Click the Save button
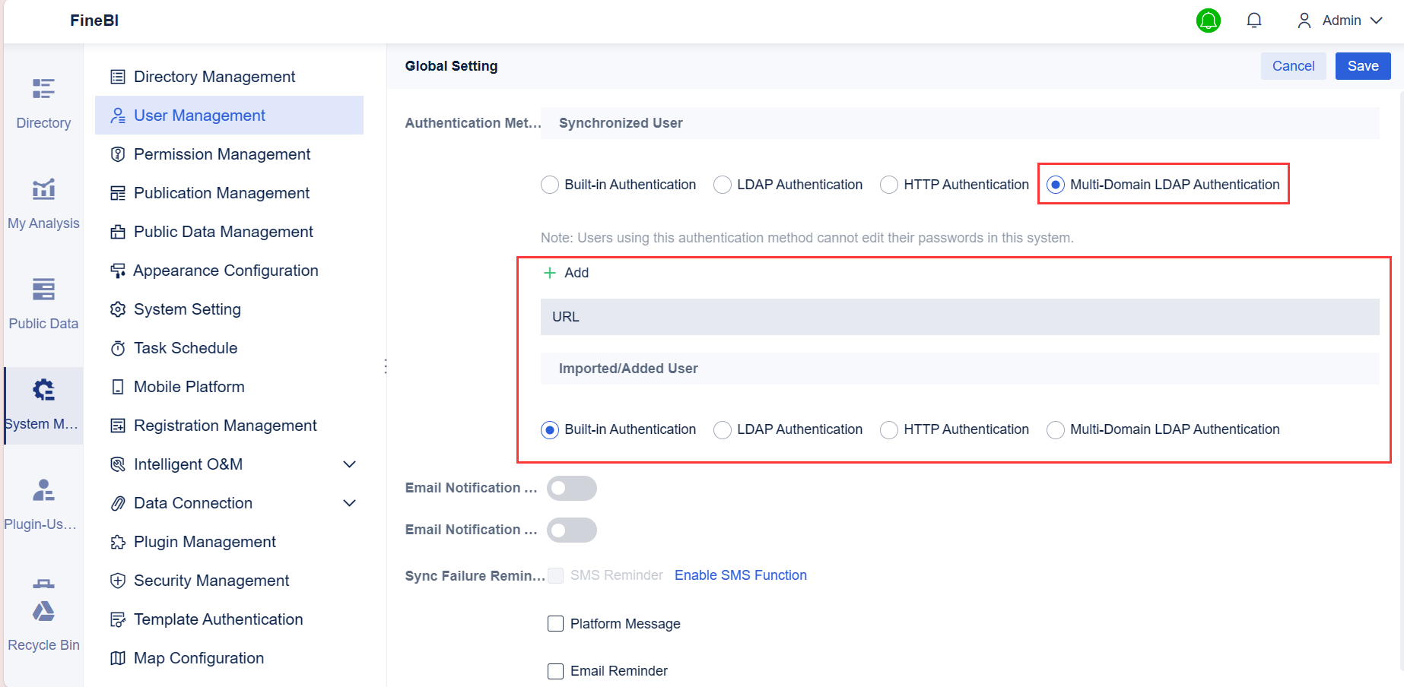Screen dimensions: 1404x687 [1362, 66]
